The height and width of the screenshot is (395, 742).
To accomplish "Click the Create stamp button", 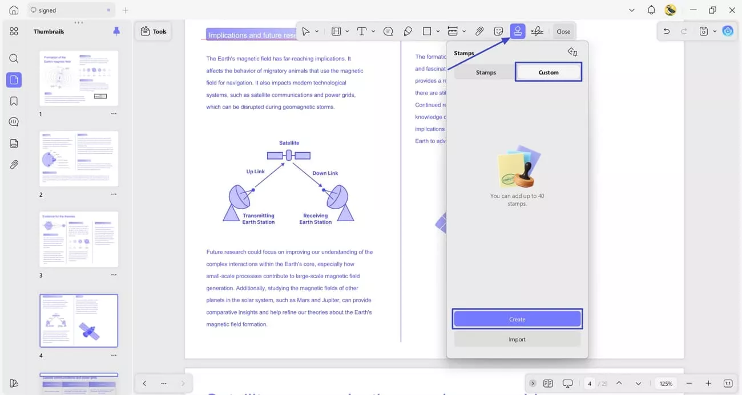I will (x=517, y=319).
